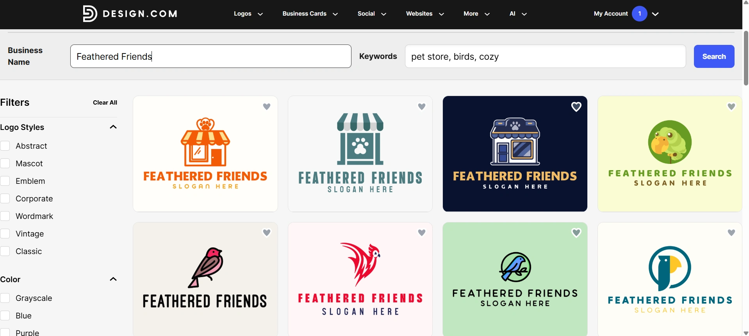This screenshot has width=749, height=336.
Task: Favorite the navy blue pet store logo
Action: 576,107
